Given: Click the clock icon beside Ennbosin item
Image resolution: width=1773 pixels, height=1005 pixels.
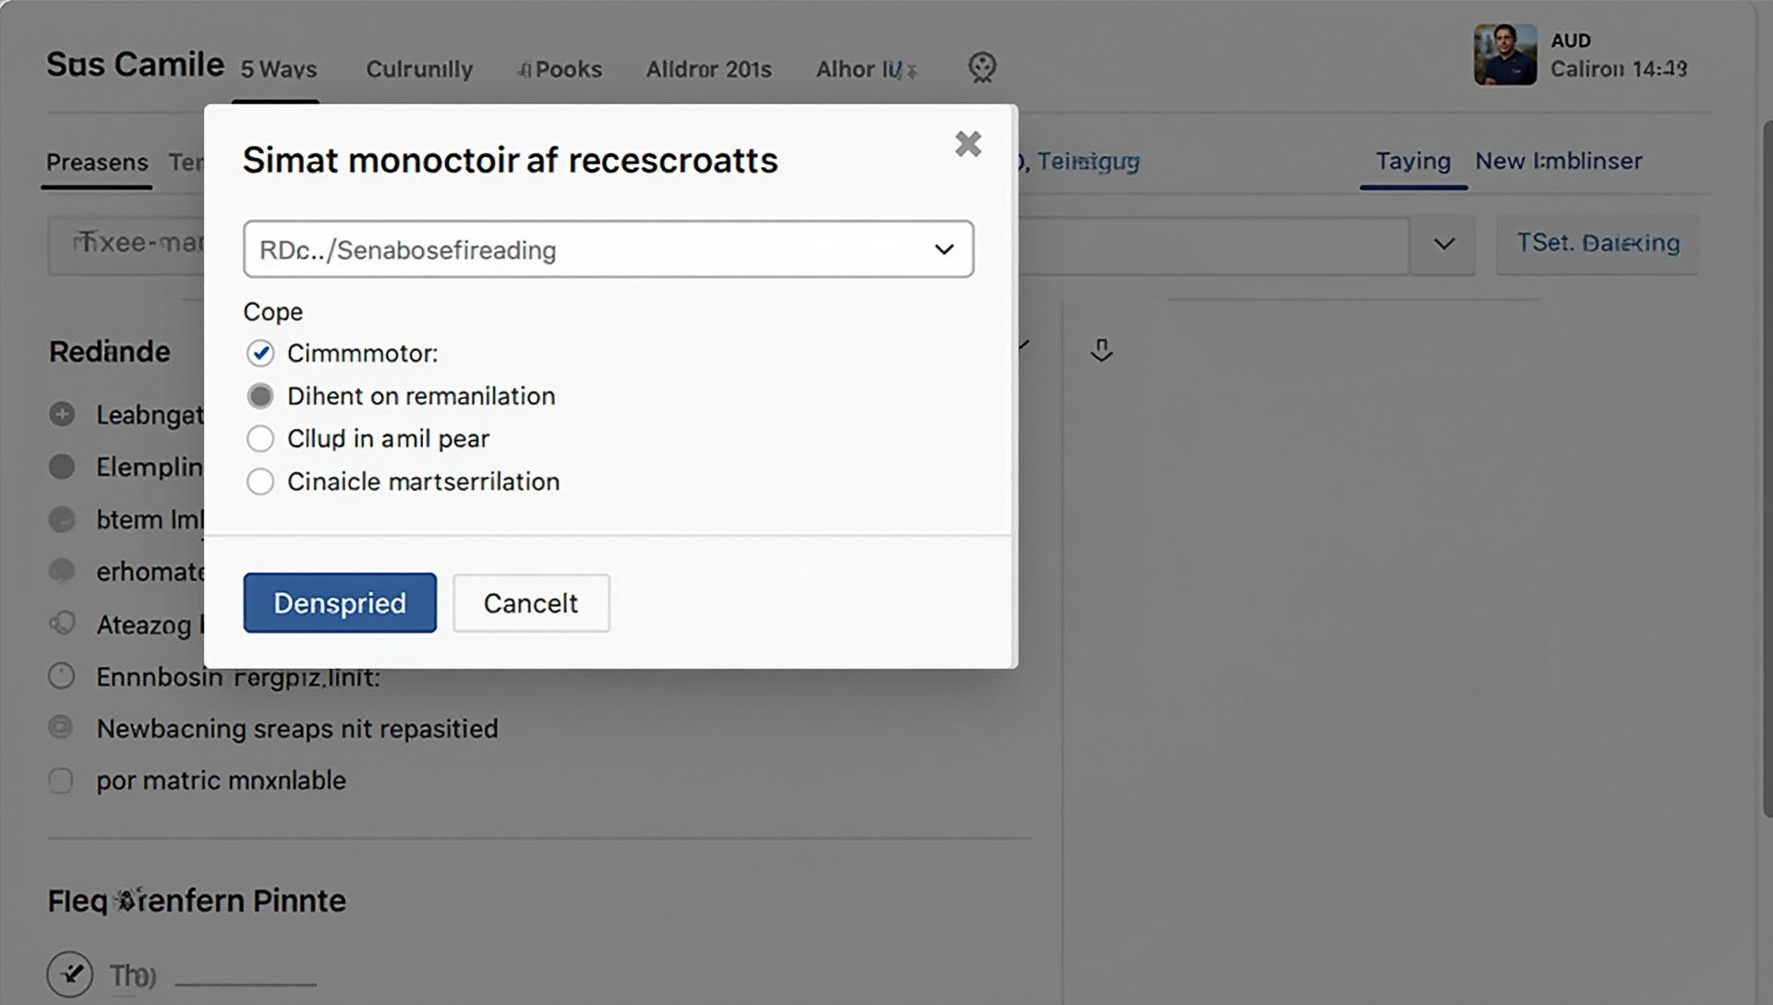Looking at the screenshot, I should [61, 676].
